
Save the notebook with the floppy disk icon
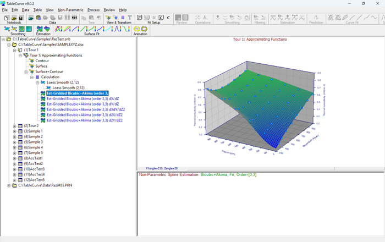pos(21,18)
